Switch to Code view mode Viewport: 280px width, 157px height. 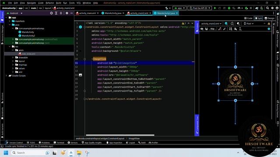(x=248, y=18)
